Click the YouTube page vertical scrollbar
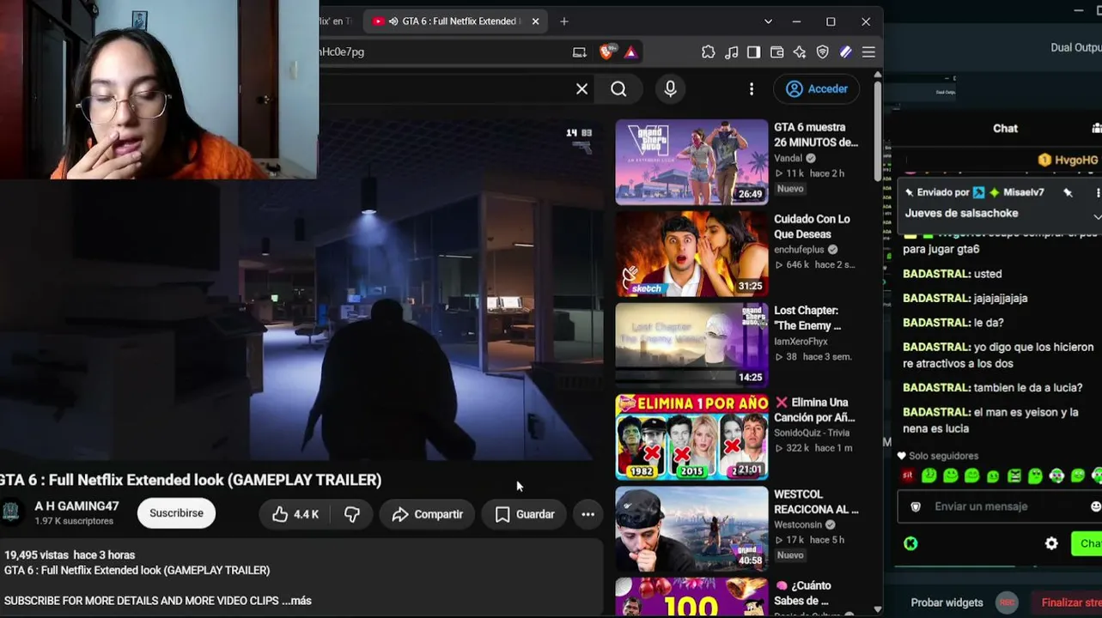1102x618 pixels. [877, 129]
